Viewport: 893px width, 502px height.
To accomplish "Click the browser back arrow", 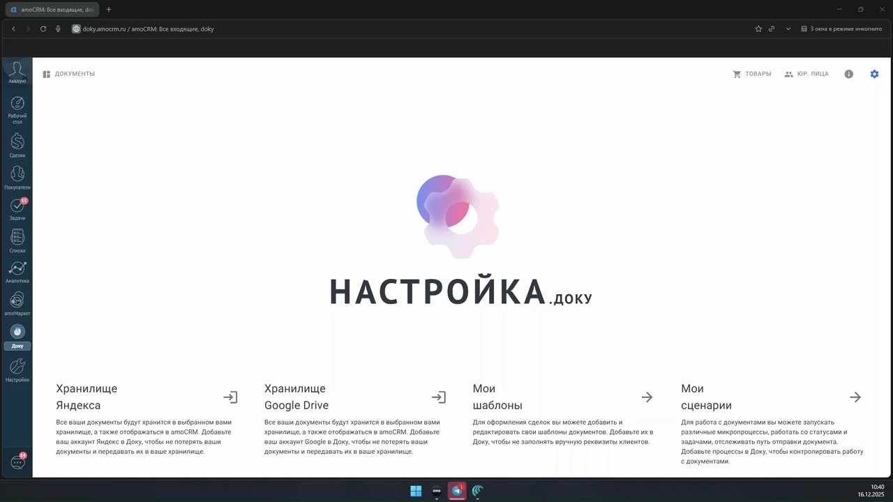I will tap(14, 29).
